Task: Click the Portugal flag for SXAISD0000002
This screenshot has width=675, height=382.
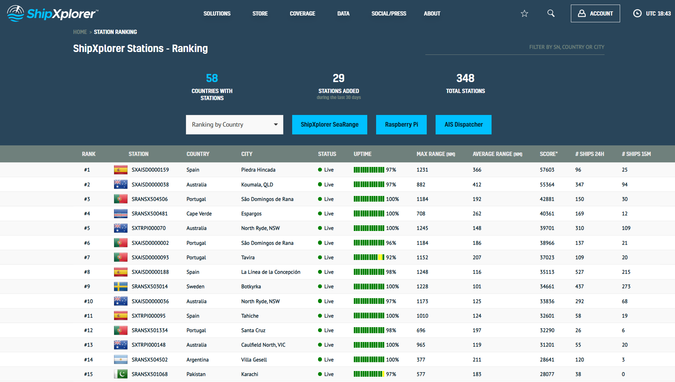Action: (x=121, y=243)
